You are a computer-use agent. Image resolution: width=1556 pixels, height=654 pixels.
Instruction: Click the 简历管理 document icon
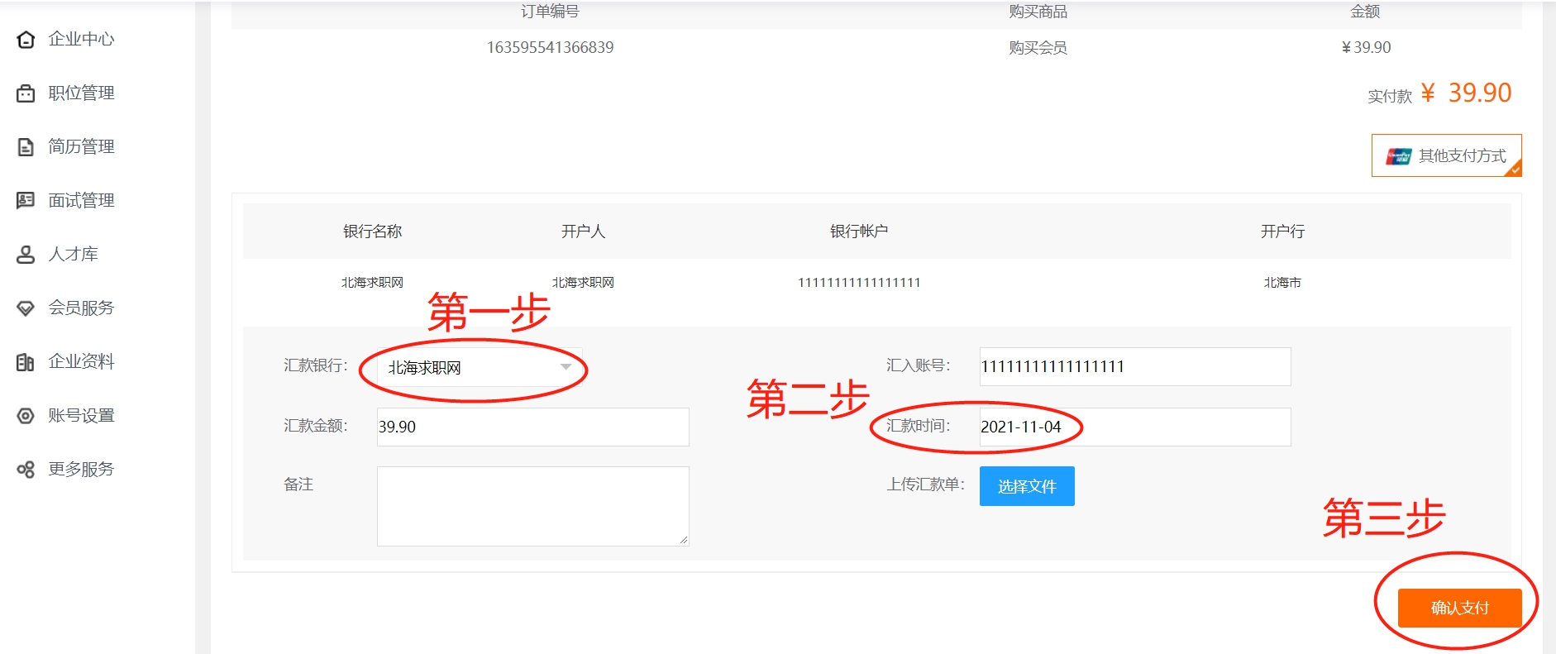[x=26, y=147]
